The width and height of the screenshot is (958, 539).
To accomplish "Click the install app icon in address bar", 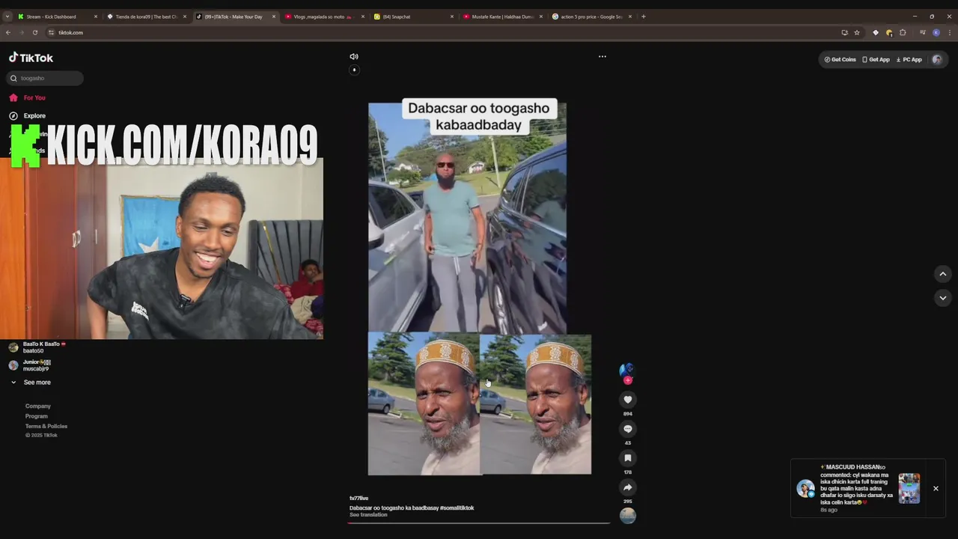I will [x=844, y=32].
